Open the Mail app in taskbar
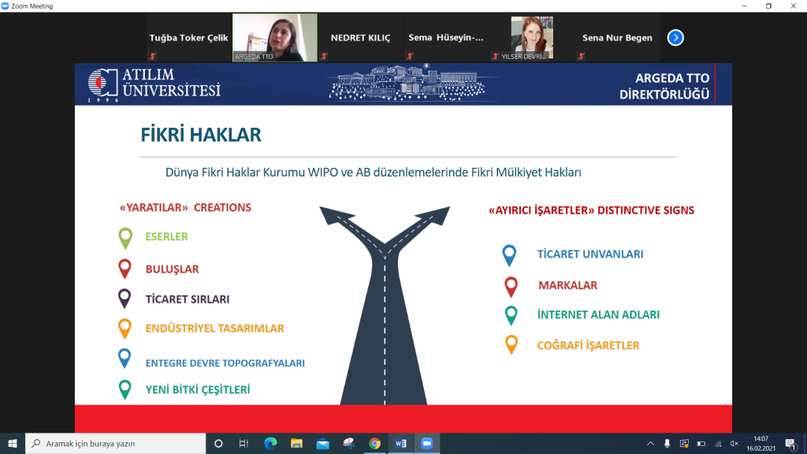 (x=322, y=444)
